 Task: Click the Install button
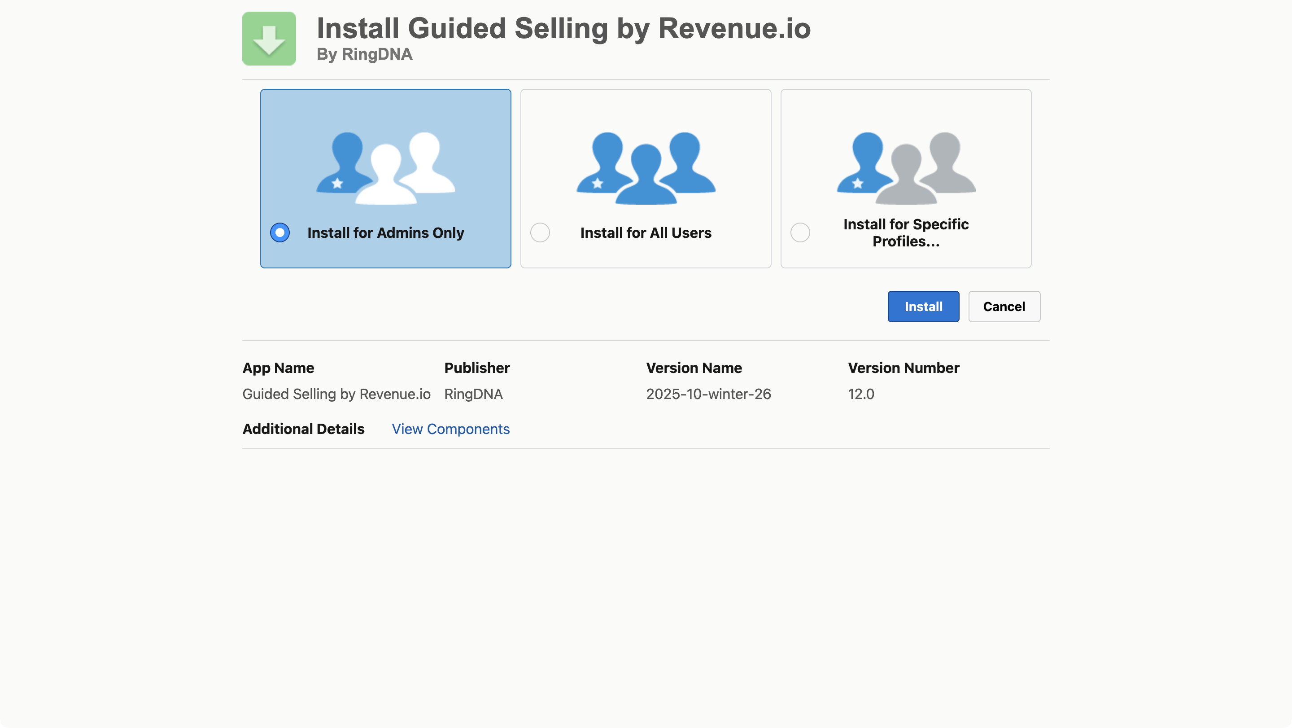click(x=923, y=306)
